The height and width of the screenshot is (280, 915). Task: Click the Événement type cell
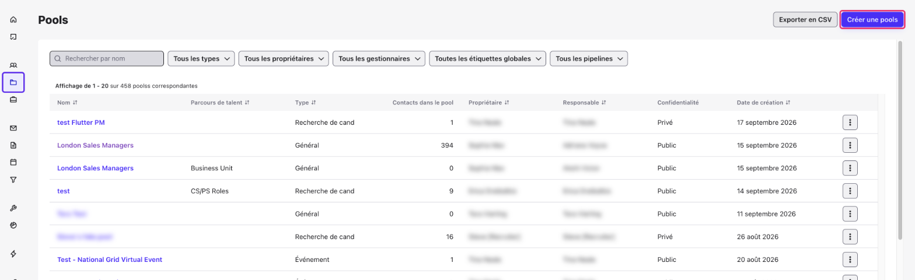pyautogui.click(x=313, y=260)
